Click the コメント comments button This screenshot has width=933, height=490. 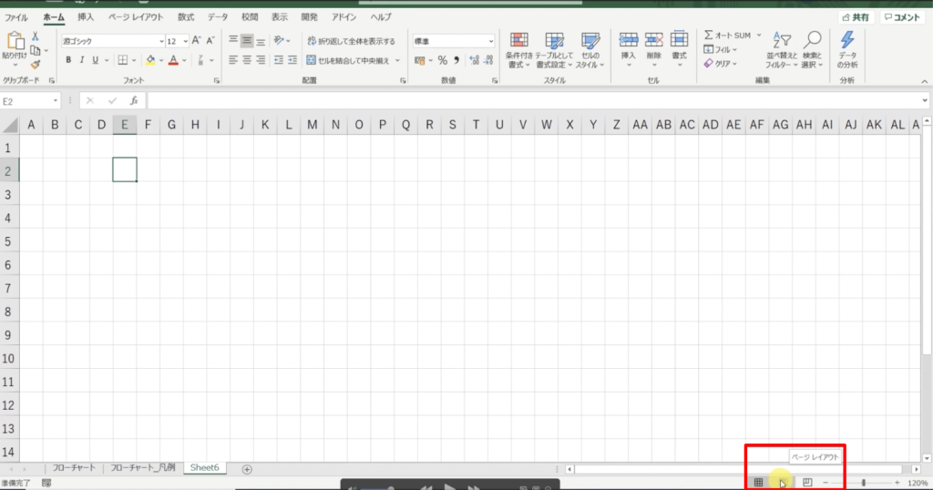[902, 16]
